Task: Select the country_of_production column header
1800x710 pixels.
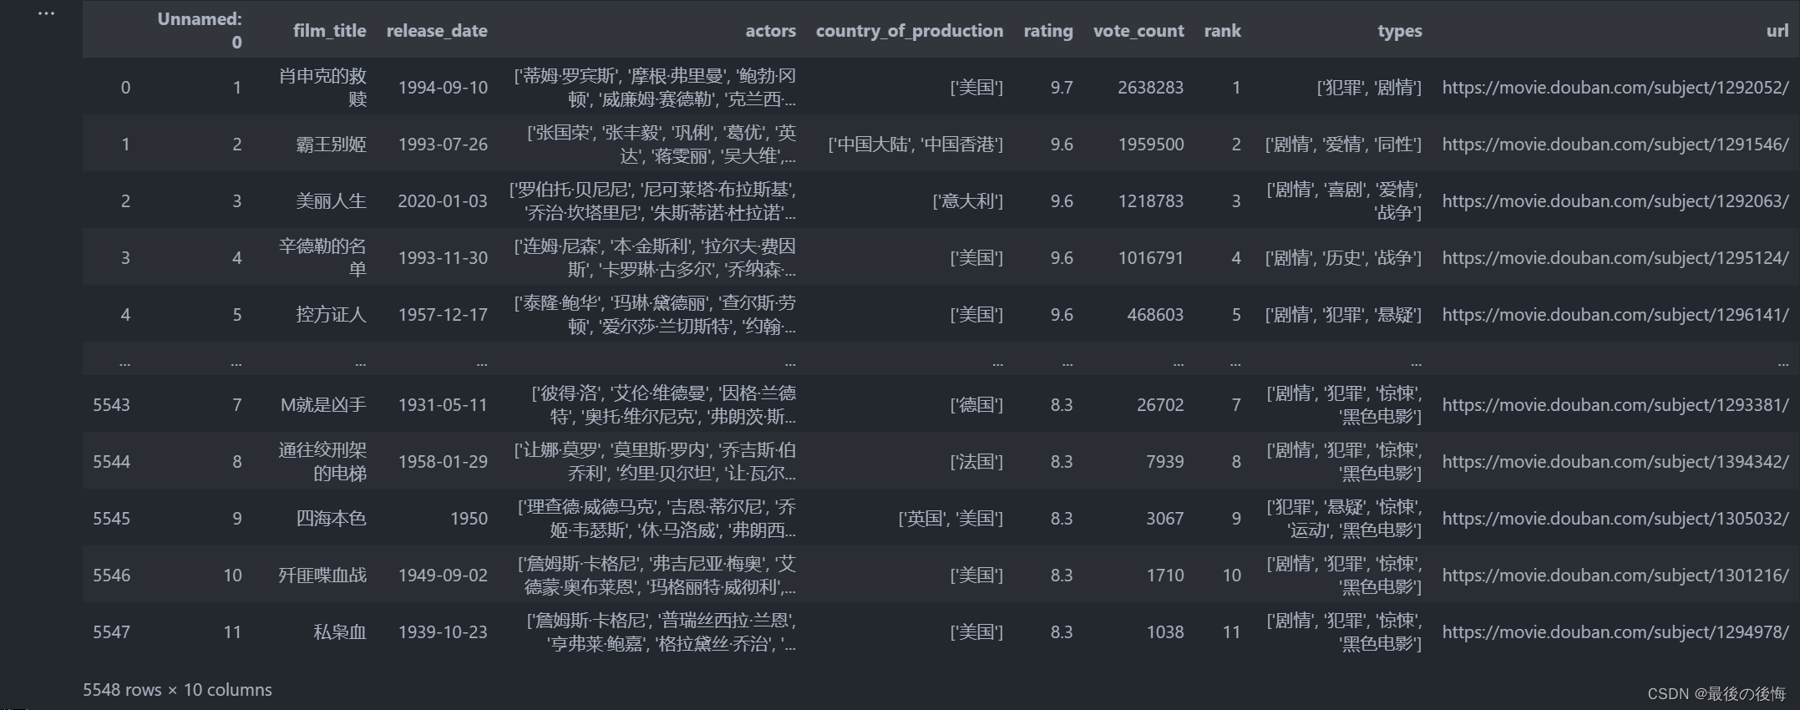Action: pyautogui.click(x=910, y=31)
